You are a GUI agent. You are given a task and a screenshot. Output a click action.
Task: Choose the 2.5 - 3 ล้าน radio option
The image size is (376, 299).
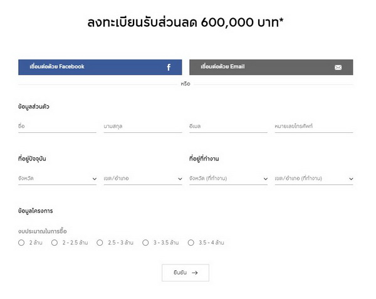tap(100, 243)
